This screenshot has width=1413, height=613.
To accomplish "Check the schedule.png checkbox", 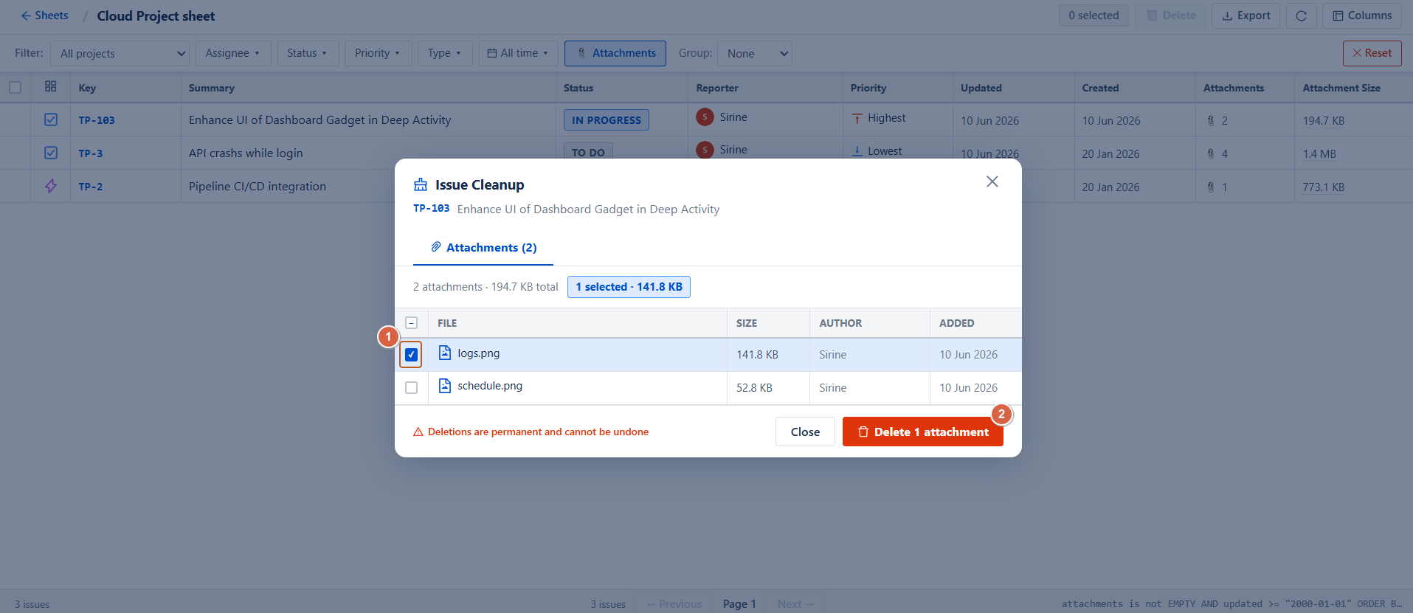I will point(412,387).
